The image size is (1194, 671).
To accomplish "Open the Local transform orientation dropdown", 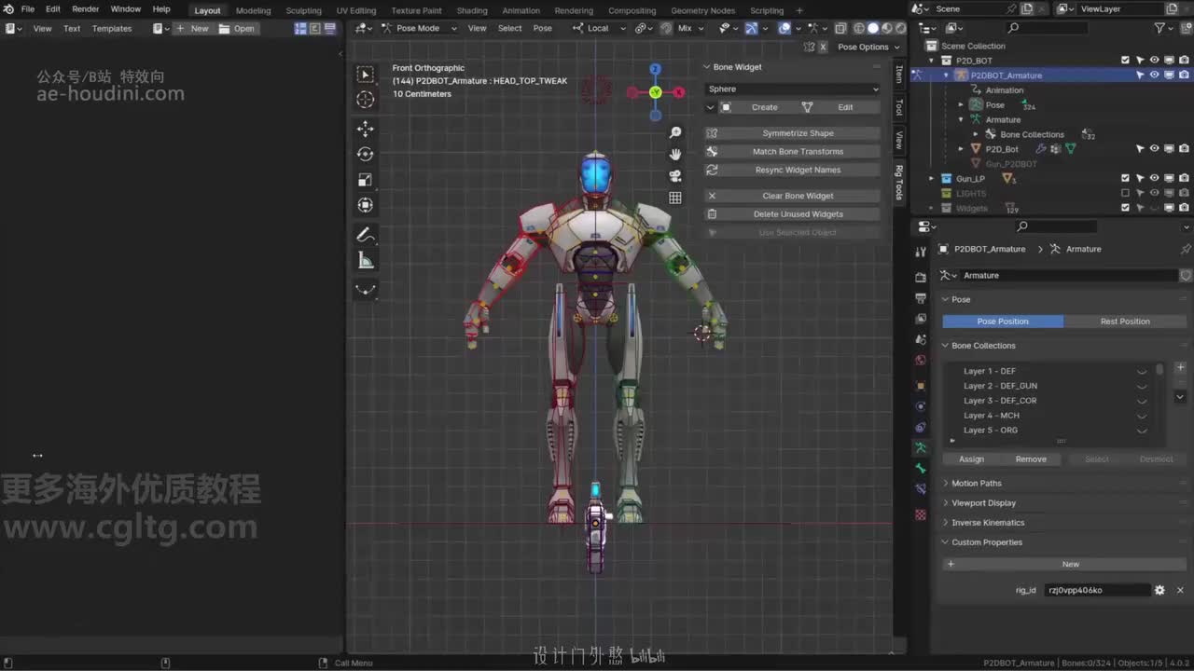I will (597, 28).
